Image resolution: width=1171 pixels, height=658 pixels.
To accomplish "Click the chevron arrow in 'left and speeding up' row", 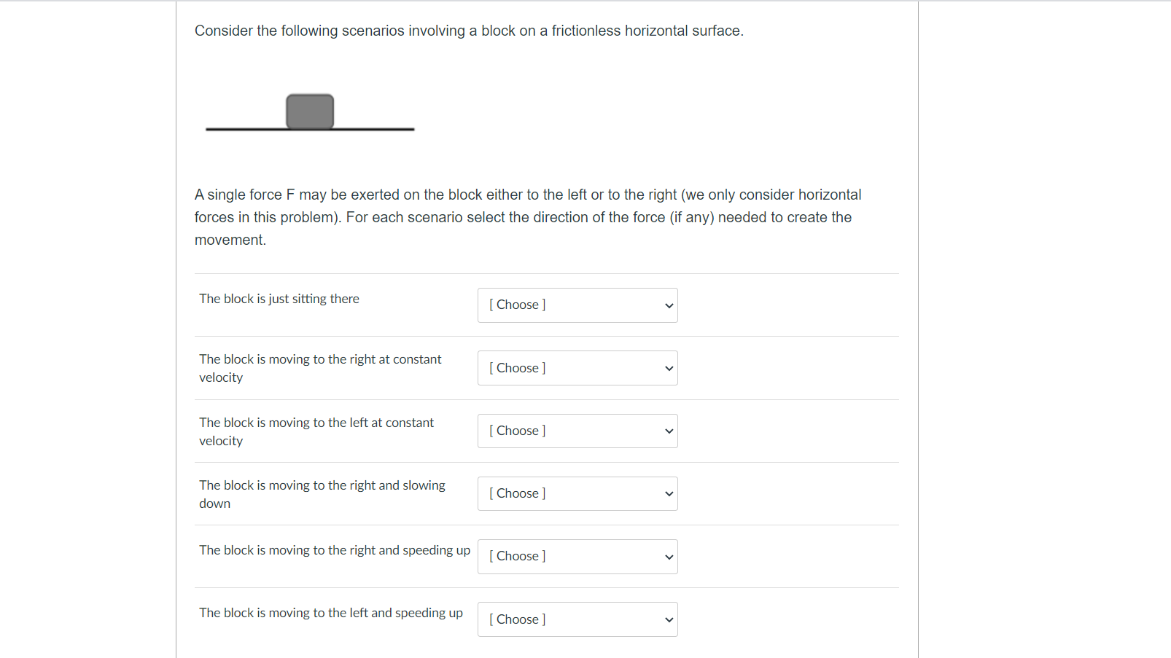I will coord(669,620).
